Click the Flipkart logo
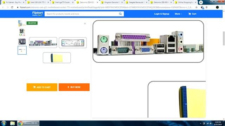225x126 pixels. pyautogui.click(x=38, y=14)
